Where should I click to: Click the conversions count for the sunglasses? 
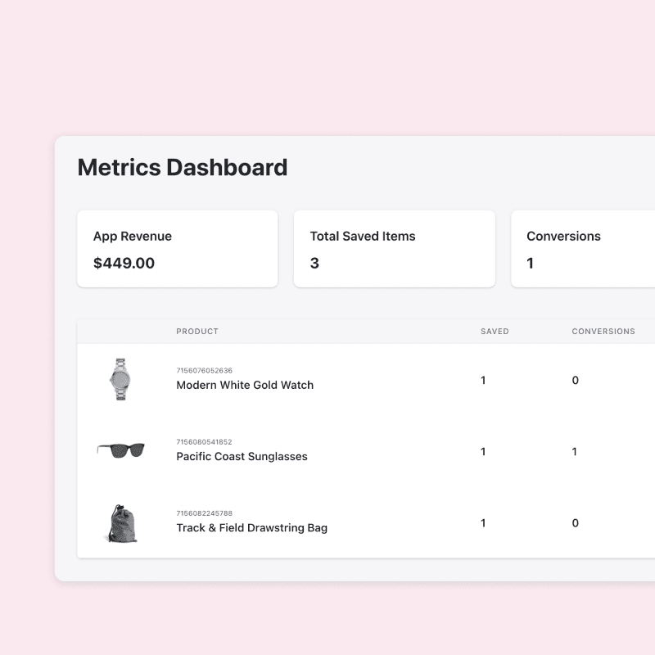coord(576,451)
